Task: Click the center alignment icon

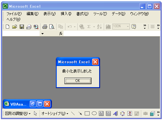Action: pos(153,27)
